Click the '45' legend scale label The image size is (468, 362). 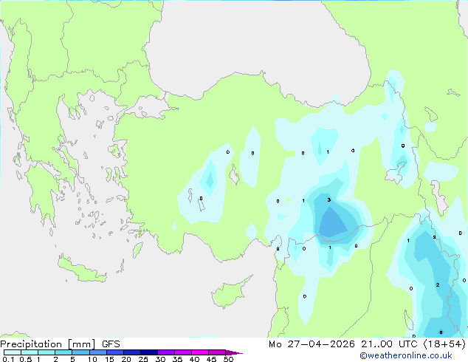point(211,359)
